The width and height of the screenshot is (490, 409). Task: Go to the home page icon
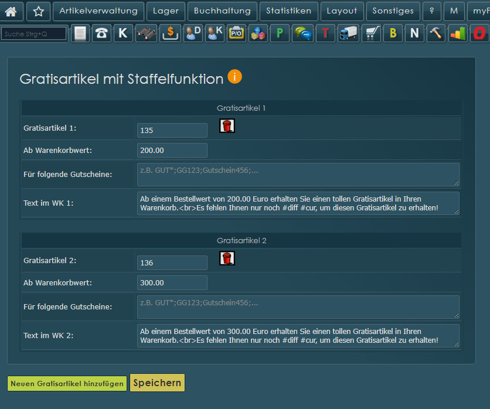tap(11, 11)
